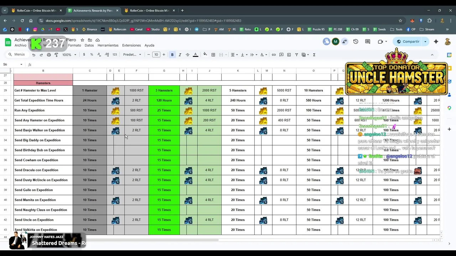Open the horizontal align dropdown
This screenshot has height=256, width=456.
[x=234, y=55]
